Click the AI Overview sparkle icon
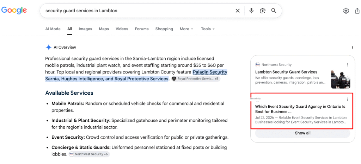This screenshot has height=164, width=361. pos(48,47)
